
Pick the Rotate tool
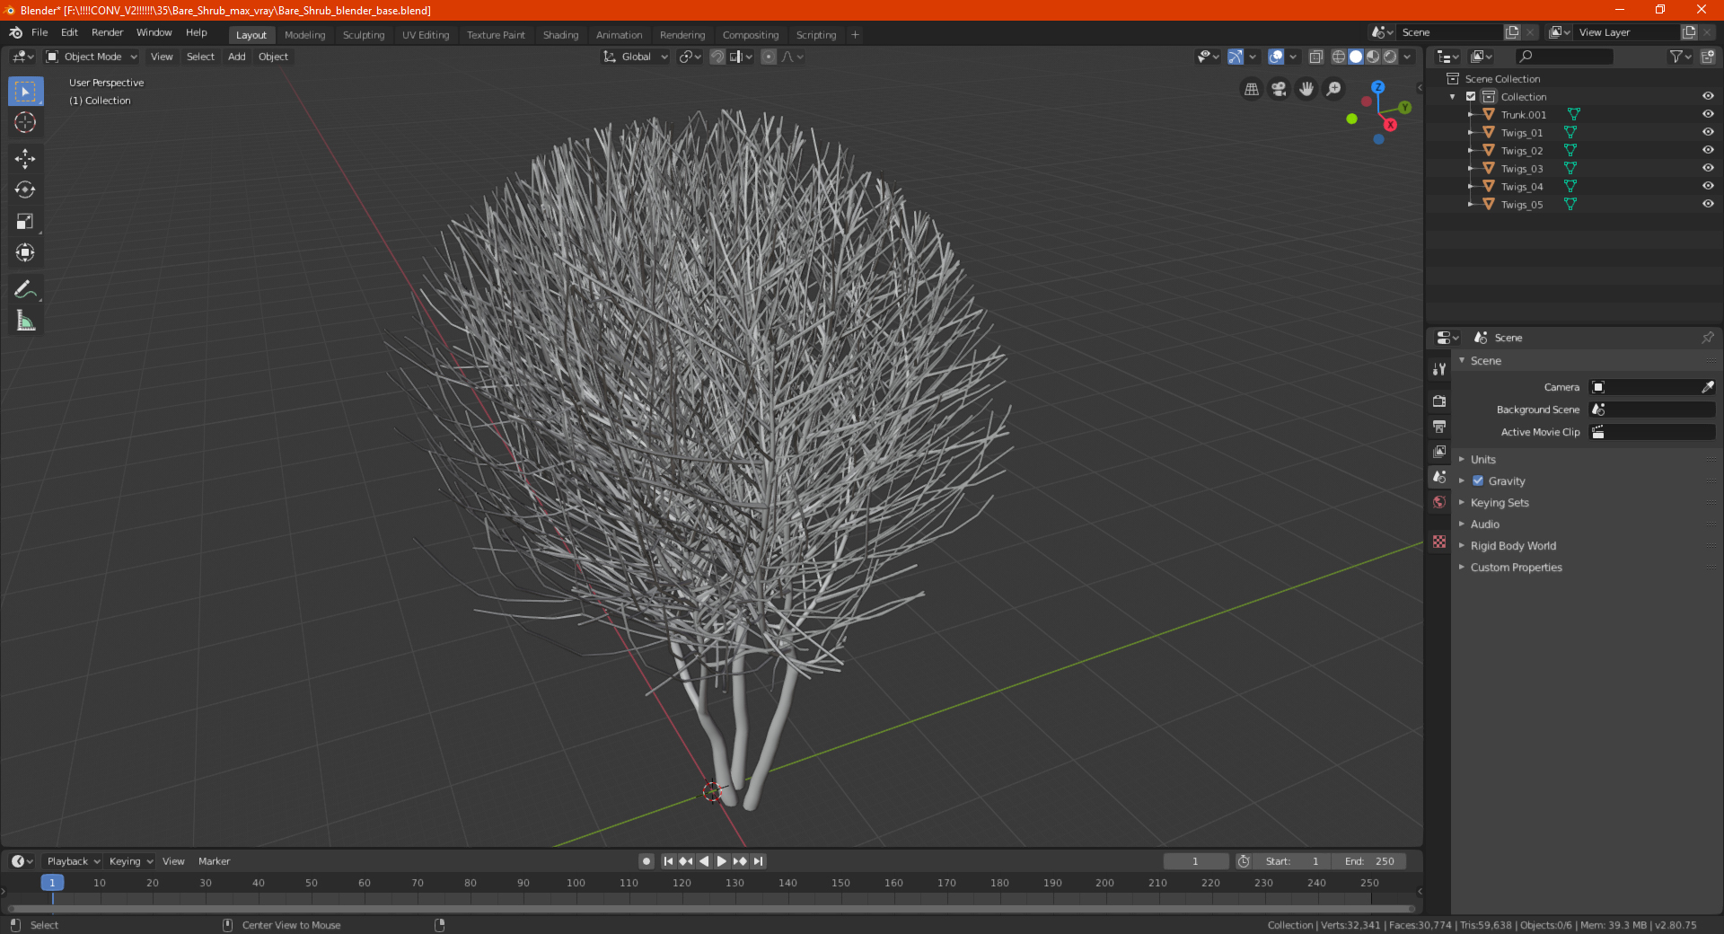click(25, 189)
